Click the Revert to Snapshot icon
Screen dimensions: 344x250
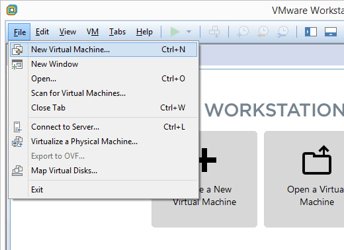coord(263,32)
